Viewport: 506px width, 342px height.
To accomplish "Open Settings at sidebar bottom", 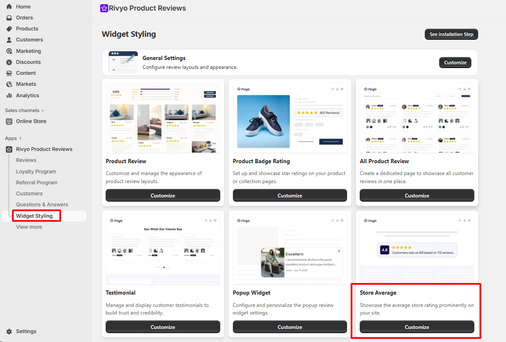I will pyautogui.click(x=26, y=331).
